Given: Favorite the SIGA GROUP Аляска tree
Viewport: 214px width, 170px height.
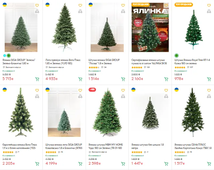Looking at the screenshot, I should click(x=37, y=5).
